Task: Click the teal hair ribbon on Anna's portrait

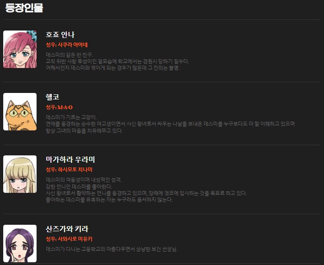Action: point(32,36)
